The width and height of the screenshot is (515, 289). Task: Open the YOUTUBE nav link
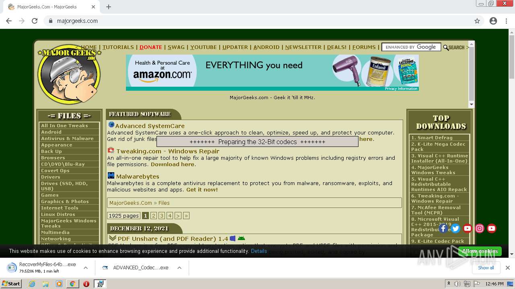tap(204, 47)
